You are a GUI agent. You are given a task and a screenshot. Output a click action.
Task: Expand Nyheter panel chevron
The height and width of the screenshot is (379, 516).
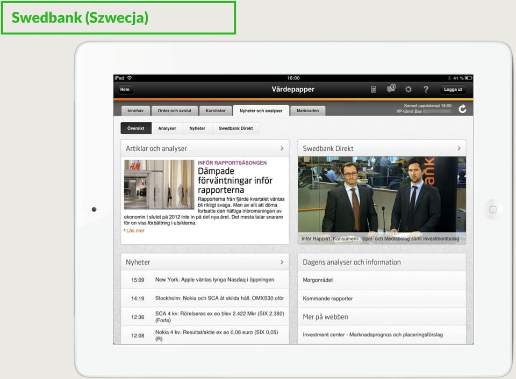point(282,262)
